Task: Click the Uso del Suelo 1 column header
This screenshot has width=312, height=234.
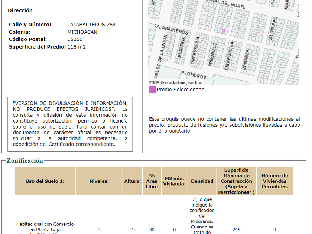Action: [45, 181]
